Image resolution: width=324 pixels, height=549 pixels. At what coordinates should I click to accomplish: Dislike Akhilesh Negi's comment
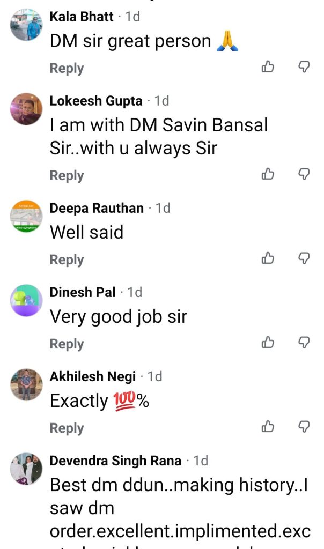[304, 426]
